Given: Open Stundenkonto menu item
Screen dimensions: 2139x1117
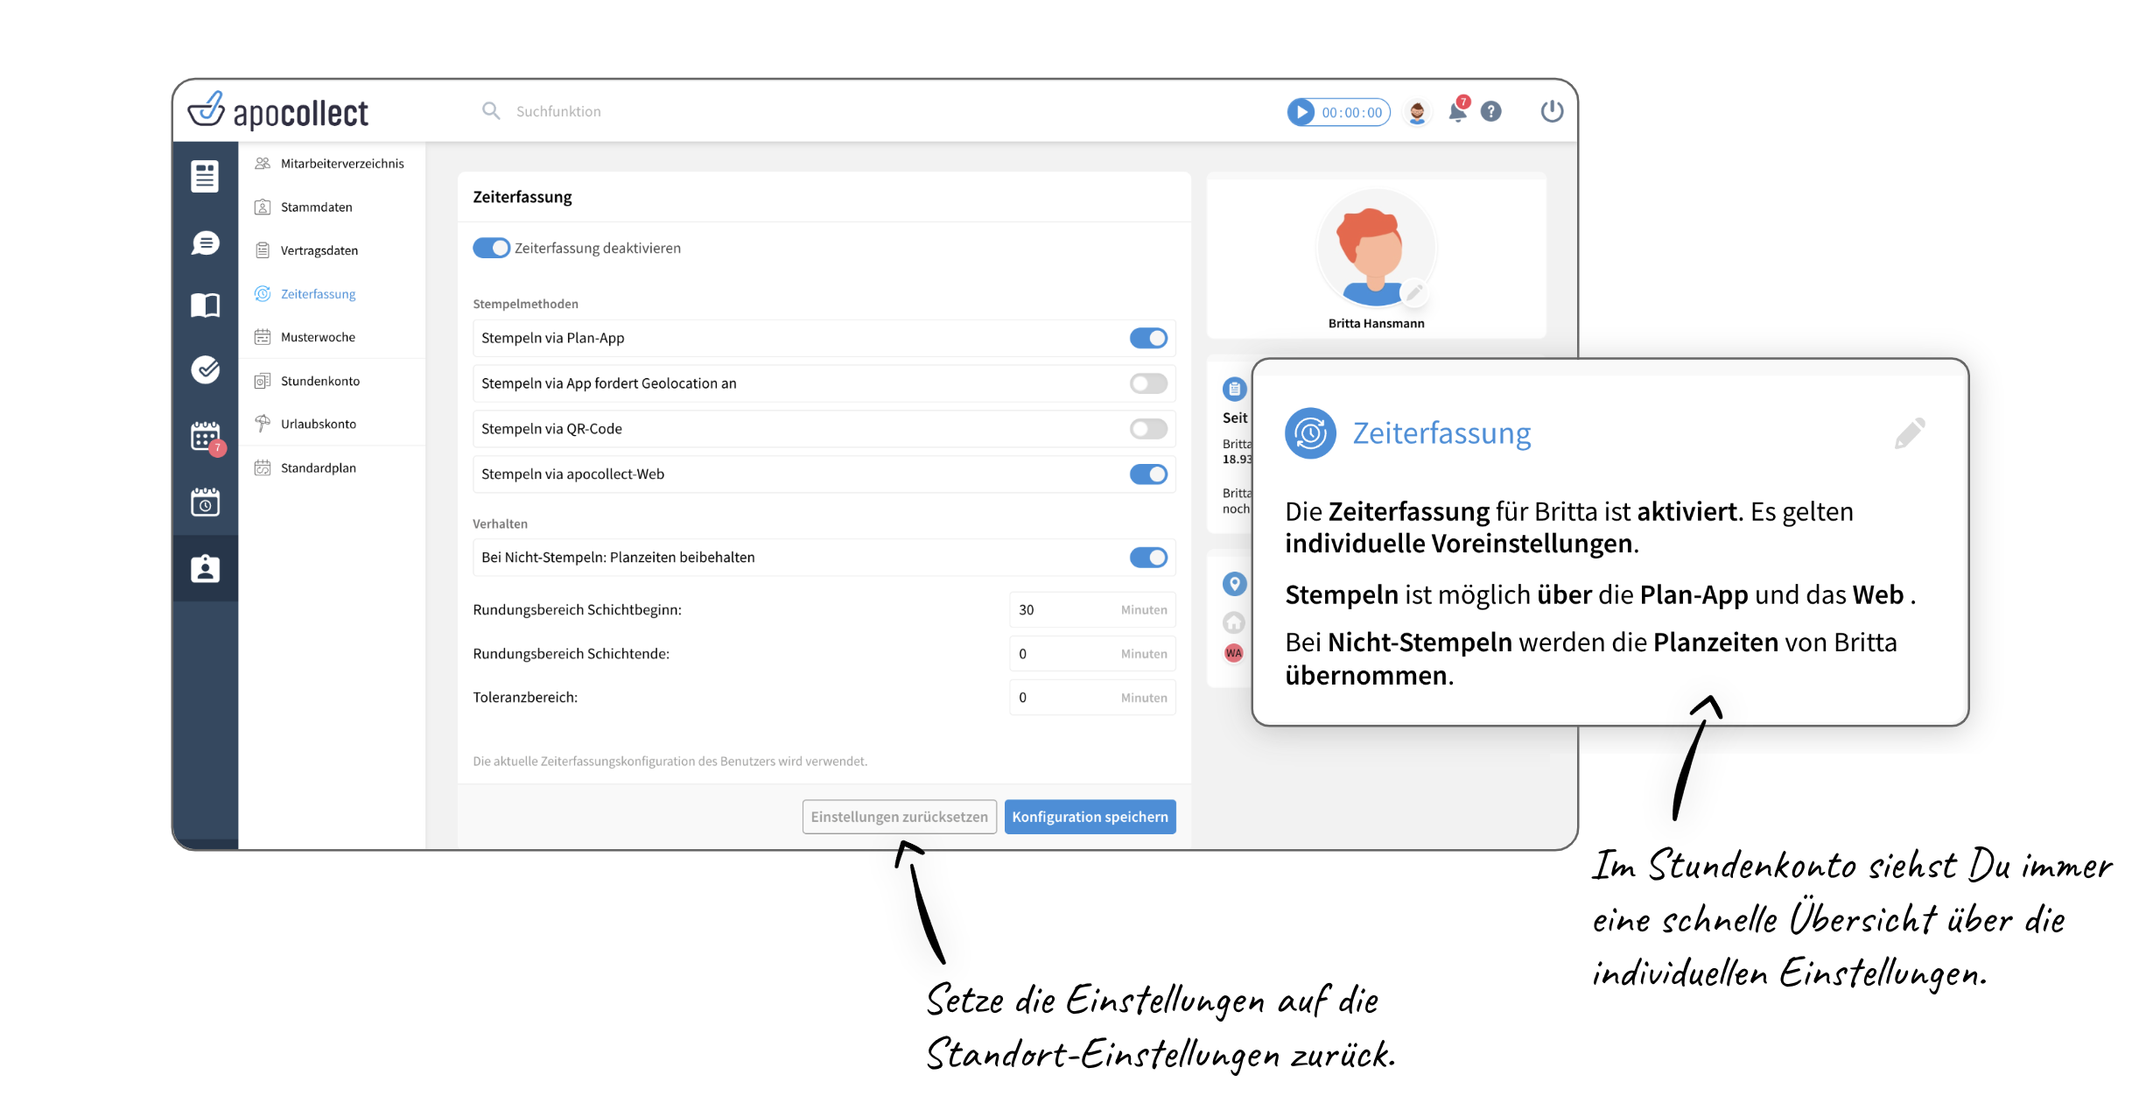Looking at the screenshot, I should click(319, 381).
